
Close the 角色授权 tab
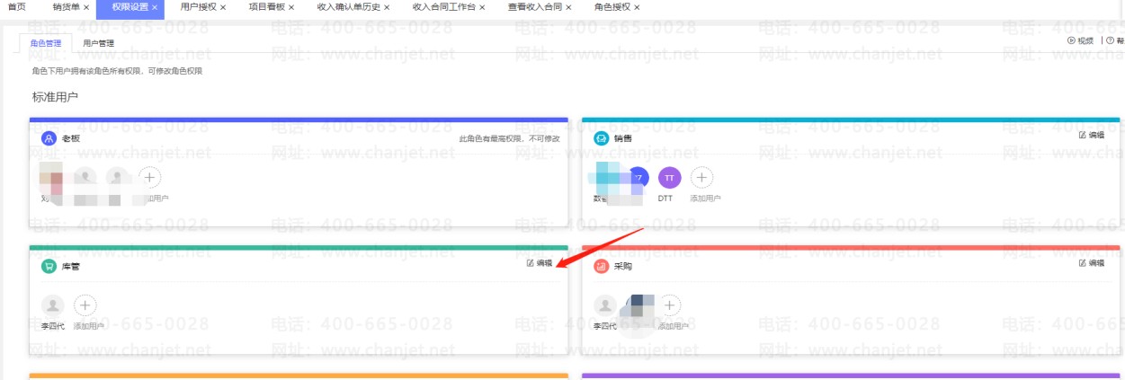pos(638,7)
